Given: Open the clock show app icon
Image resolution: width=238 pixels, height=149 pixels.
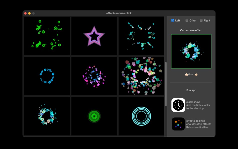Looking at the screenshot, I should [178, 105].
